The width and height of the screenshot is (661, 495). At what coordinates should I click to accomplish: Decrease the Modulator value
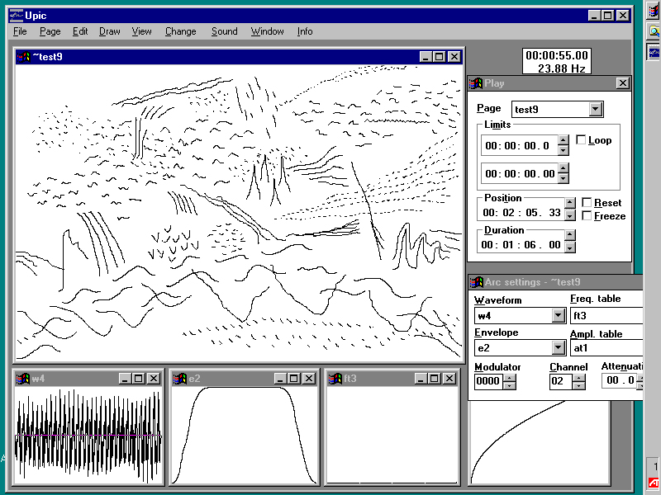point(510,385)
